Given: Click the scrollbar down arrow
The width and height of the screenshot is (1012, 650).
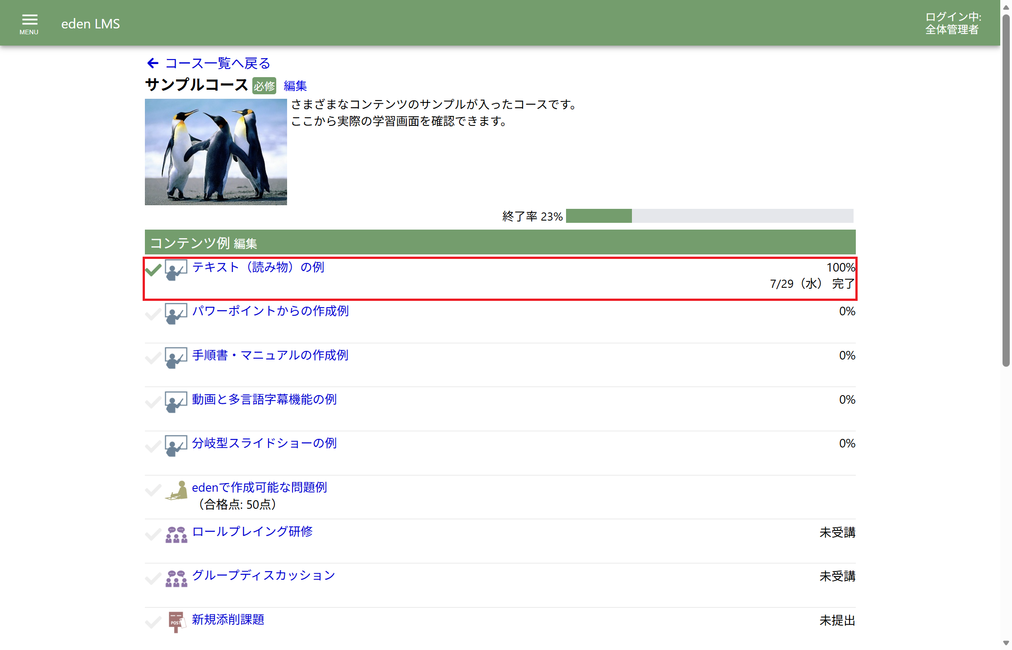Looking at the screenshot, I should (x=1006, y=643).
